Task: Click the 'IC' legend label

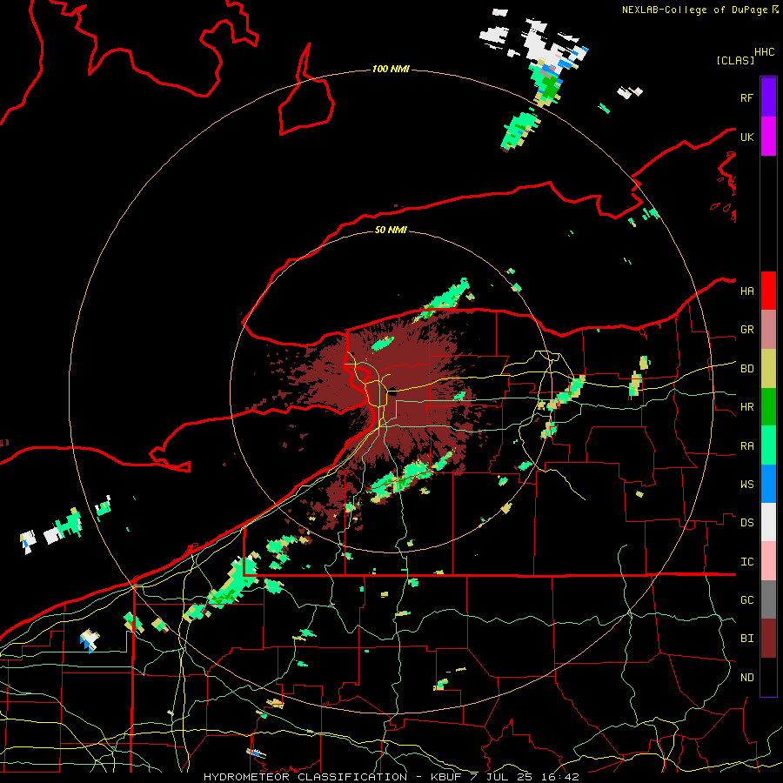Action: click(x=746, y=562)
